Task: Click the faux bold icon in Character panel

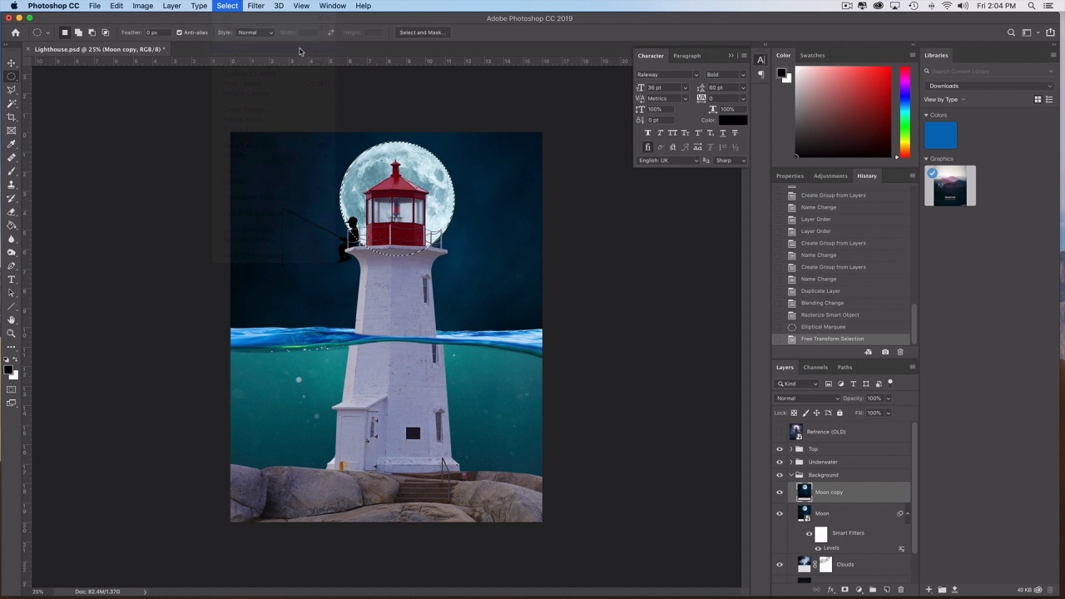Action: (x=647, y=133)
